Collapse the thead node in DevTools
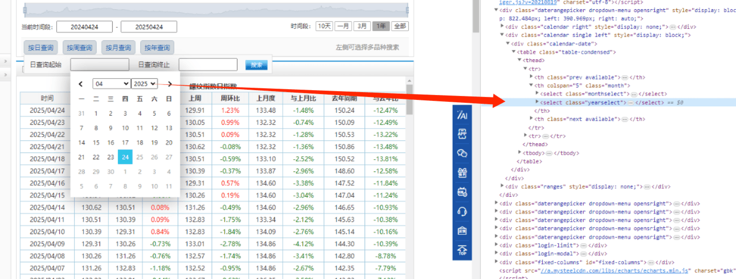The image size is (736, 279). point(520,60)
